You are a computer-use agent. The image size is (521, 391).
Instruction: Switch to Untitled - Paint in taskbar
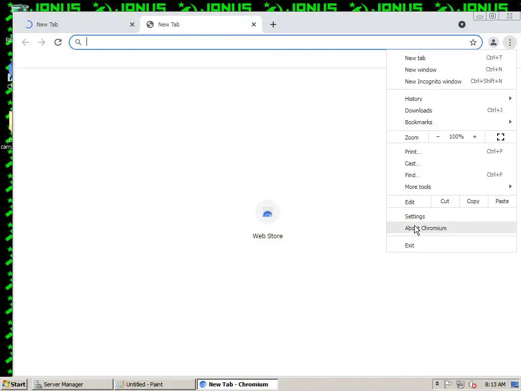pyautogui.click(x=155, y=384)
